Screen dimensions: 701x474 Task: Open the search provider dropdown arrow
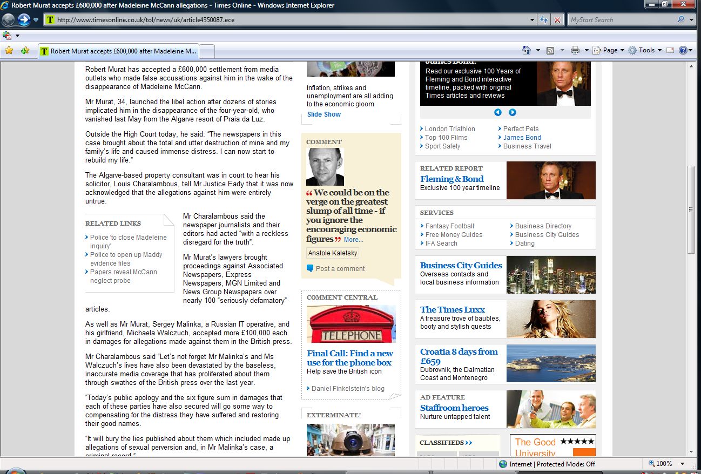[x=692, y=20]
